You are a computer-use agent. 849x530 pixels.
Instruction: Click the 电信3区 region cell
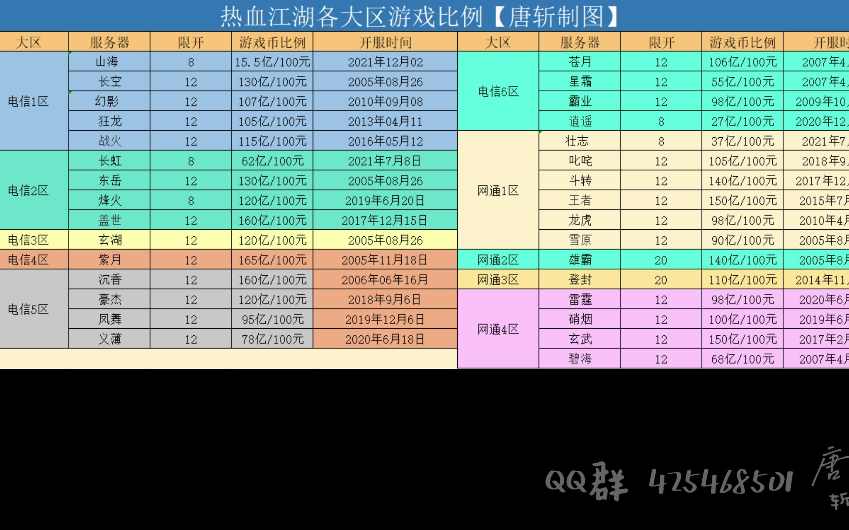pos(34,240)
